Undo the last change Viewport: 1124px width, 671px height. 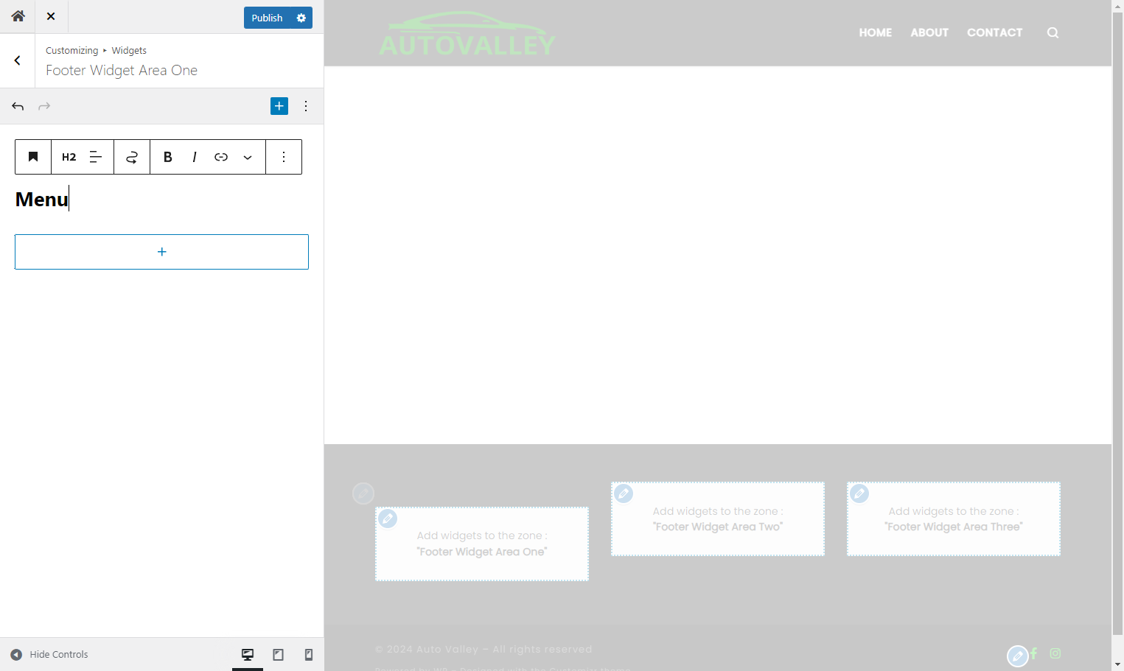(x=18, y=106)
